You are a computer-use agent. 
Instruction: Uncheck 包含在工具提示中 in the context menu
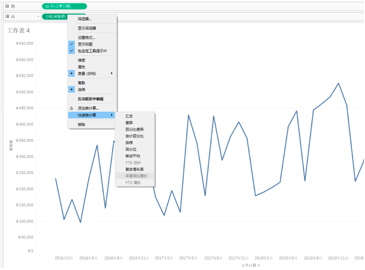click(x=92, y=51)
